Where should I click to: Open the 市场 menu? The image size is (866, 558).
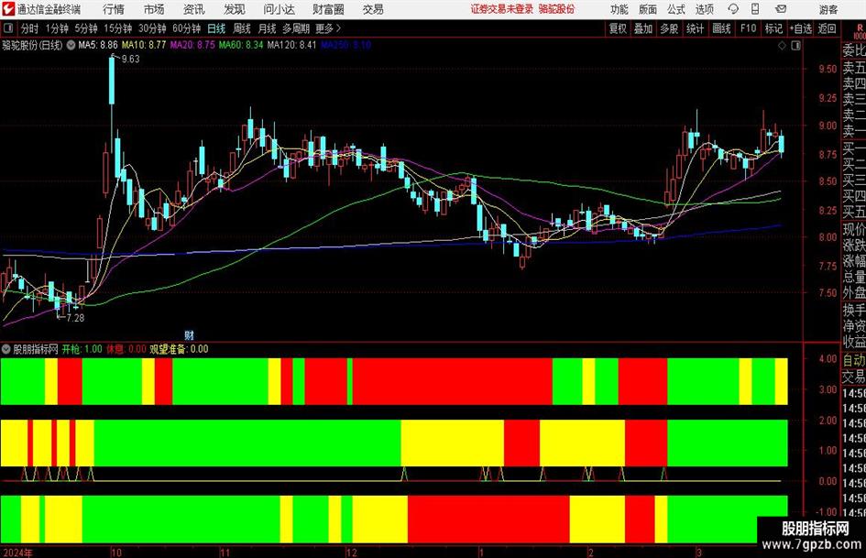point(154,9)
